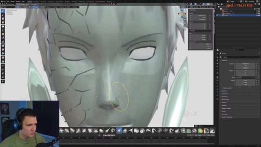261x147 pixels.
Task: Open the File menu
Action: coord(4,1)
